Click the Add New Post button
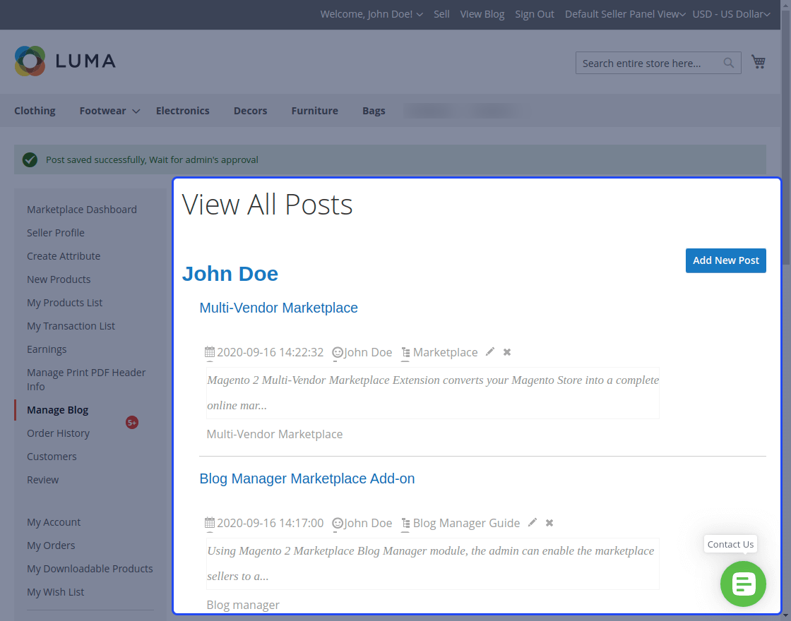 coord(725,260)
